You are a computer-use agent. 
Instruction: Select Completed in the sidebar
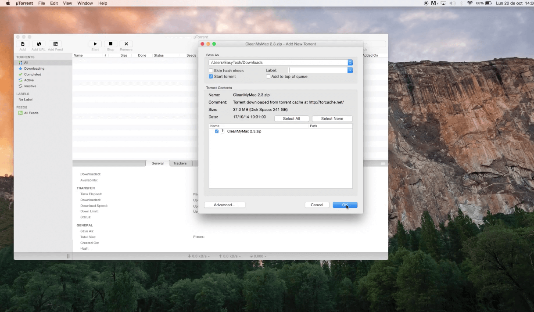[x=43, y=74]
